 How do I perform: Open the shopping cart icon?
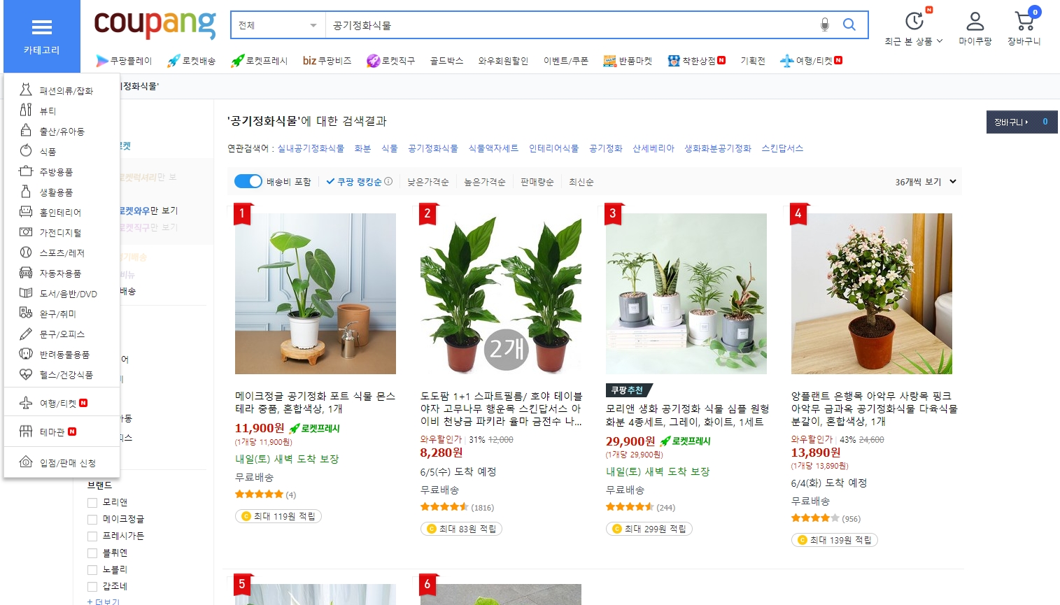pyautogui.click(x=1025, y=21)
